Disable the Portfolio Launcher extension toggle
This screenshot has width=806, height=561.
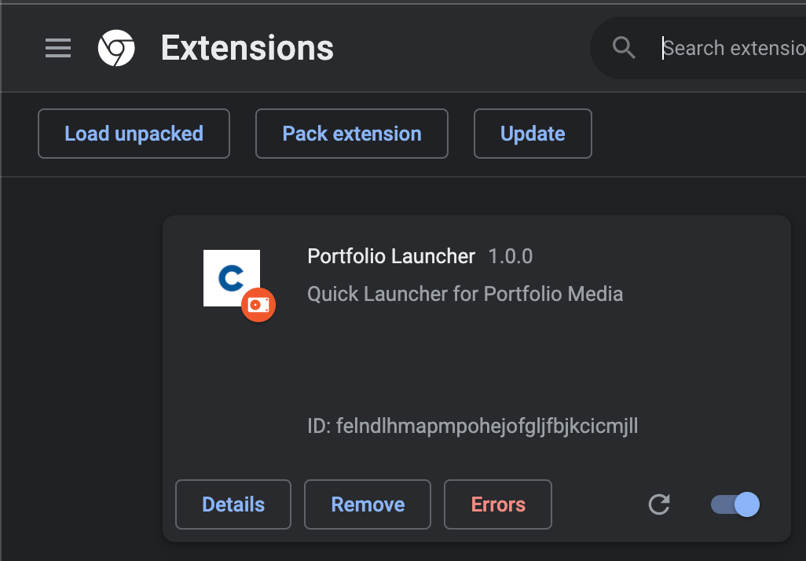tap(735, 504)
